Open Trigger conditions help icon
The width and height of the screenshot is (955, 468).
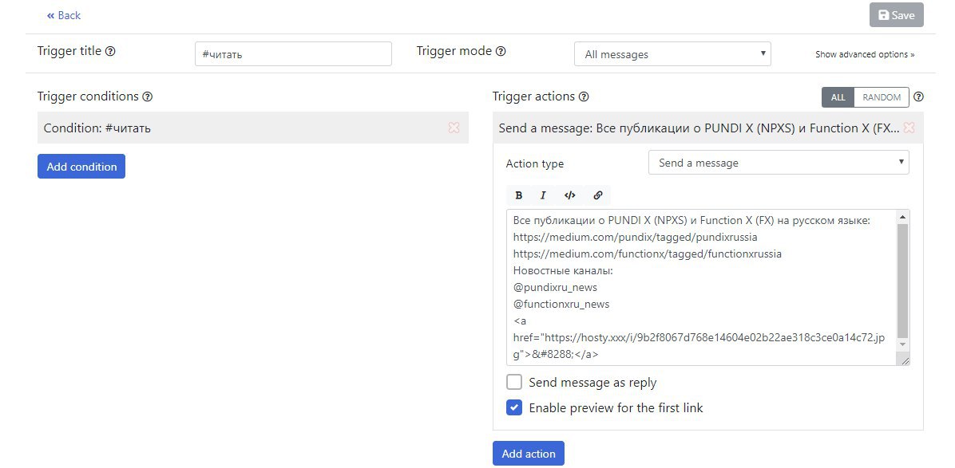[x=148, y=96]
